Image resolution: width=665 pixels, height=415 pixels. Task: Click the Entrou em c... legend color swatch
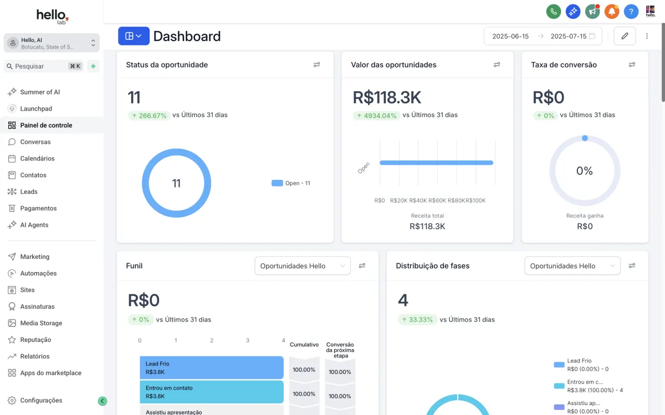[x=559, y=386]
